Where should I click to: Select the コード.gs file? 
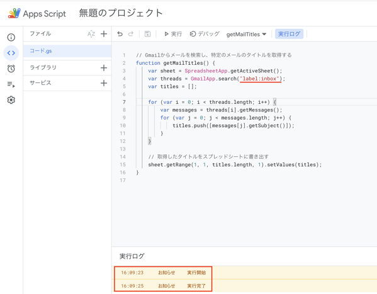coord(67,51)
